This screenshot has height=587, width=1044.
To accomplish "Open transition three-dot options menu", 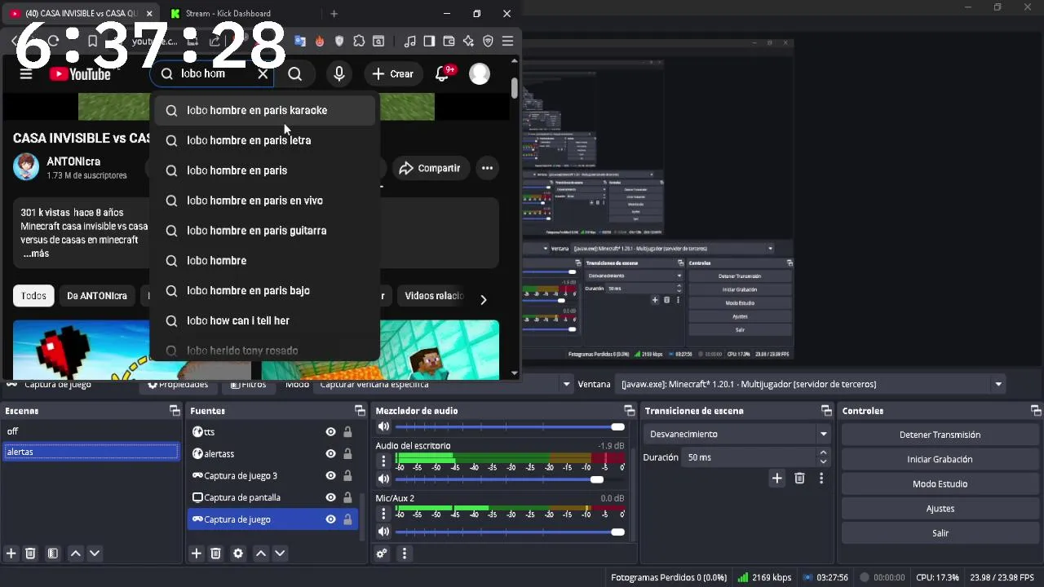I will [821, 479].
